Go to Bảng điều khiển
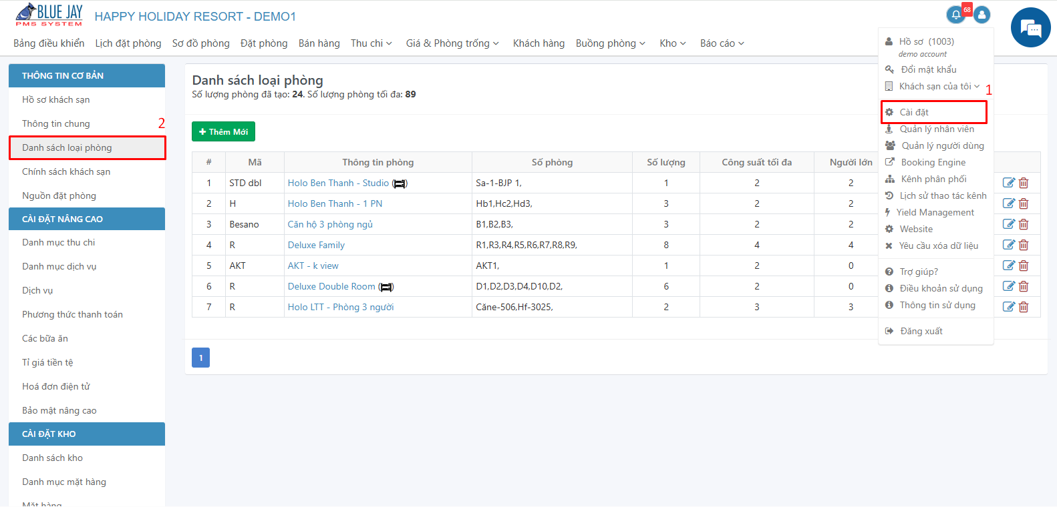The height and width of the screenshot is (507, 1057). [x=49, y=43]
